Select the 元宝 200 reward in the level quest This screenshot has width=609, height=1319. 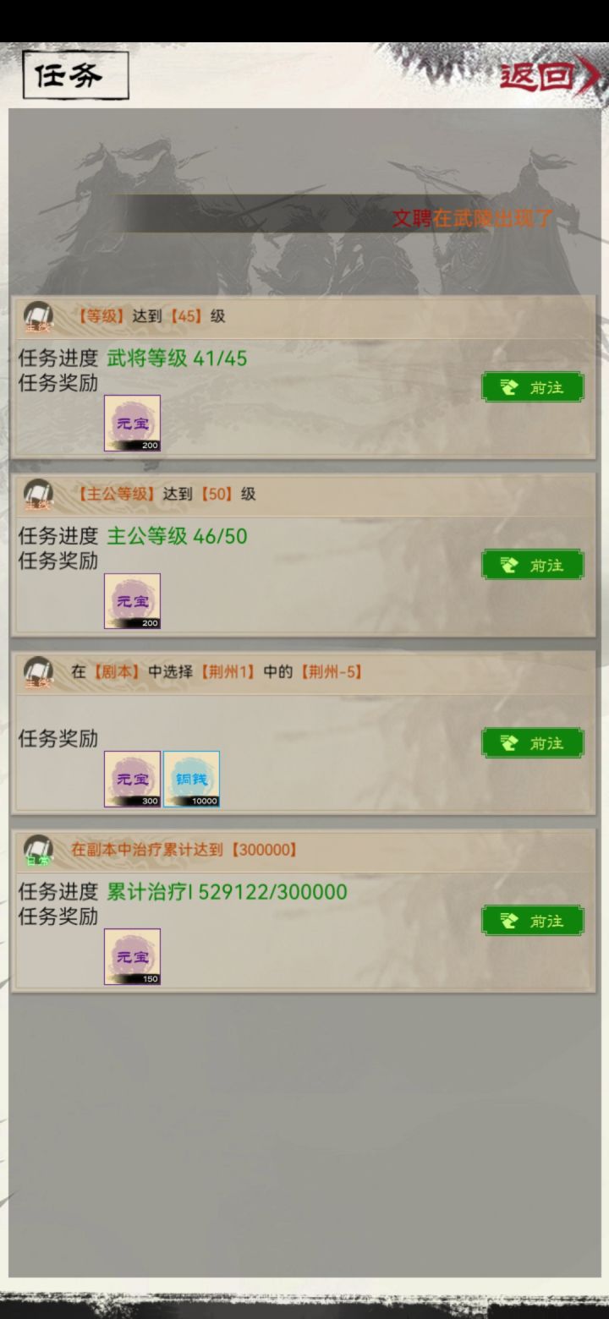coord(132,424)
